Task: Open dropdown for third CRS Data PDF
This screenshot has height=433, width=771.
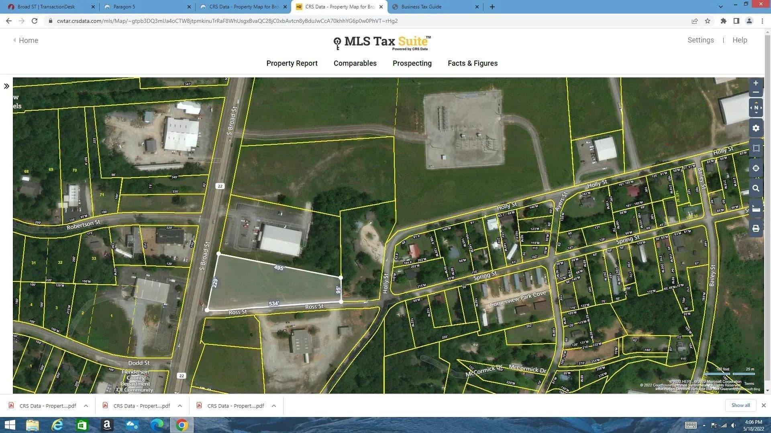Action: point(274,406)
